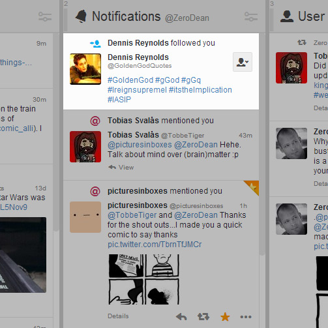This screenshot has width=328, height=328.
Task: Open #GoldenGod hashtag
Action: [x=130, y=80]
